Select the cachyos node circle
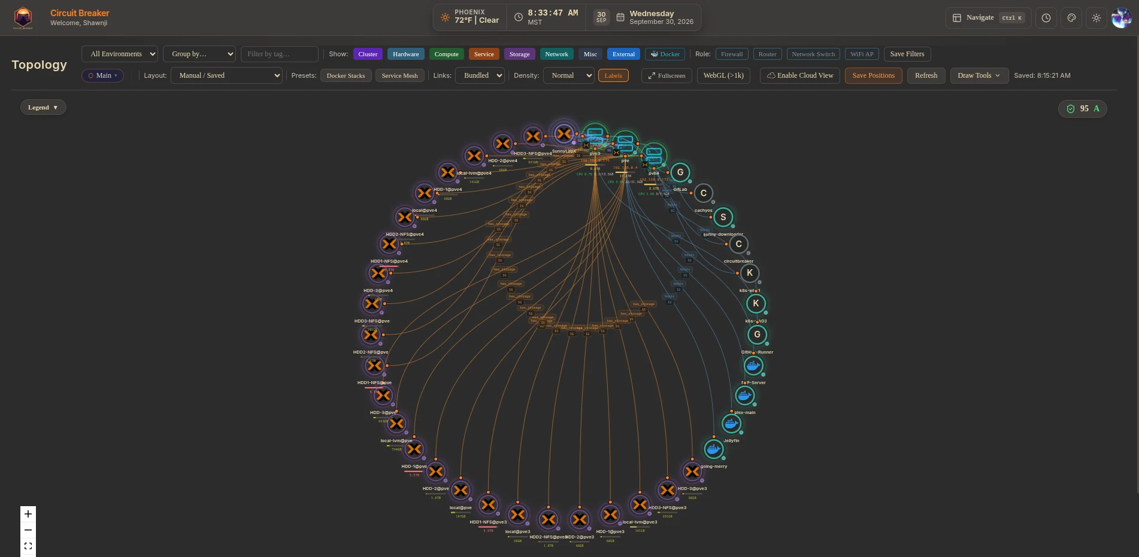Image resolution: width=1139 pixels, height=557 pixels. [704, 193]
